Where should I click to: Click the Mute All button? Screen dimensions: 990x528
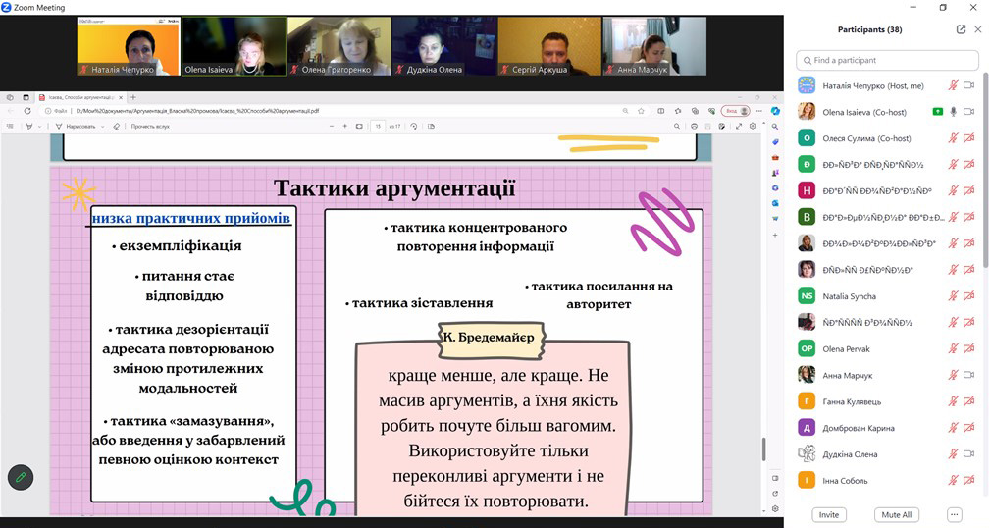tap(896, 514)
